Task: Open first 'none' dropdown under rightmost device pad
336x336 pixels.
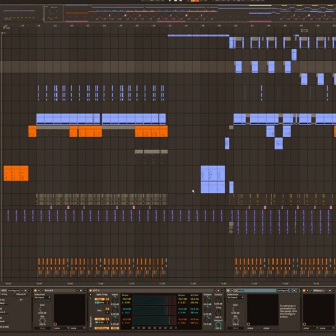Action: pos(310,328)
